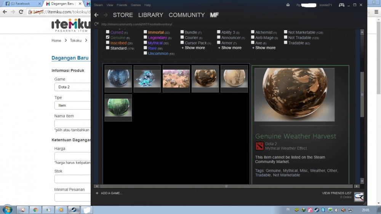Open the Help menu in Steam

click(x=147, y=5)
